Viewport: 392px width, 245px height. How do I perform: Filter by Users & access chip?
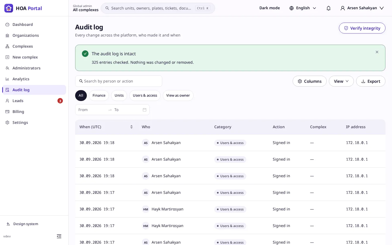click(x=145, y=96)
